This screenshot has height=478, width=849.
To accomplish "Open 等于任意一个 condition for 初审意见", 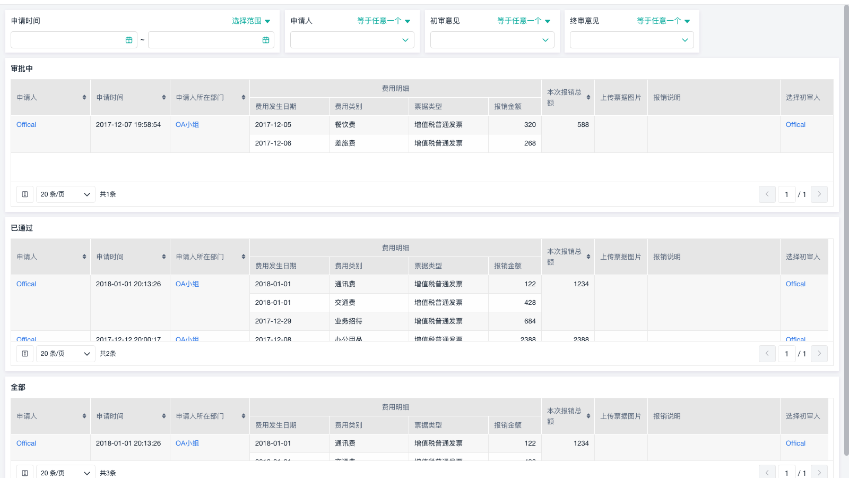I will click(524, 21).
